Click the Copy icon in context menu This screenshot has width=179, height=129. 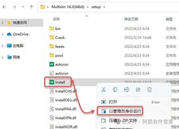pos(115,90)
